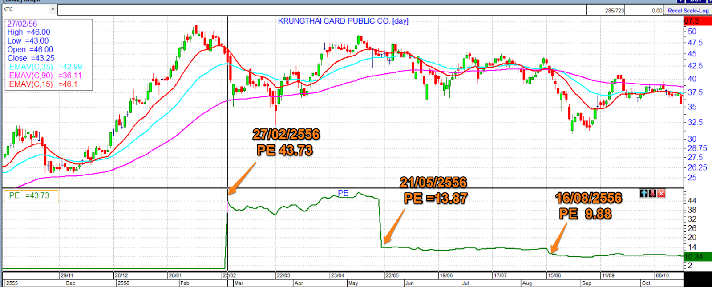Viewport: 712px width, 287px height.
Task: Click the High =46.00 legend line
Action: coord(29,32)
